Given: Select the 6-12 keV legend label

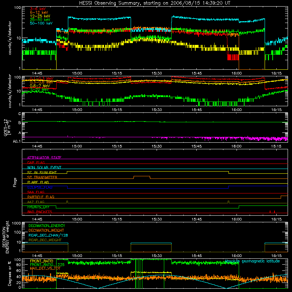Looking at the screenshot, I should tap(39, 12).
